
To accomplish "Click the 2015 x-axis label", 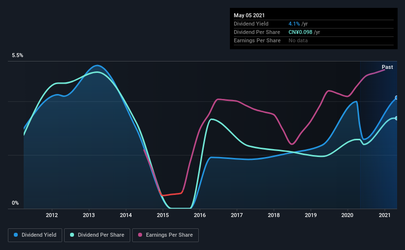I will pyautogui.click(x=163, y=215).
